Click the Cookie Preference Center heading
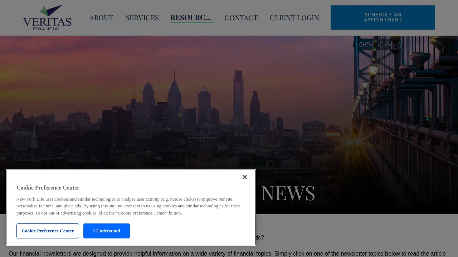 point(48,188)
